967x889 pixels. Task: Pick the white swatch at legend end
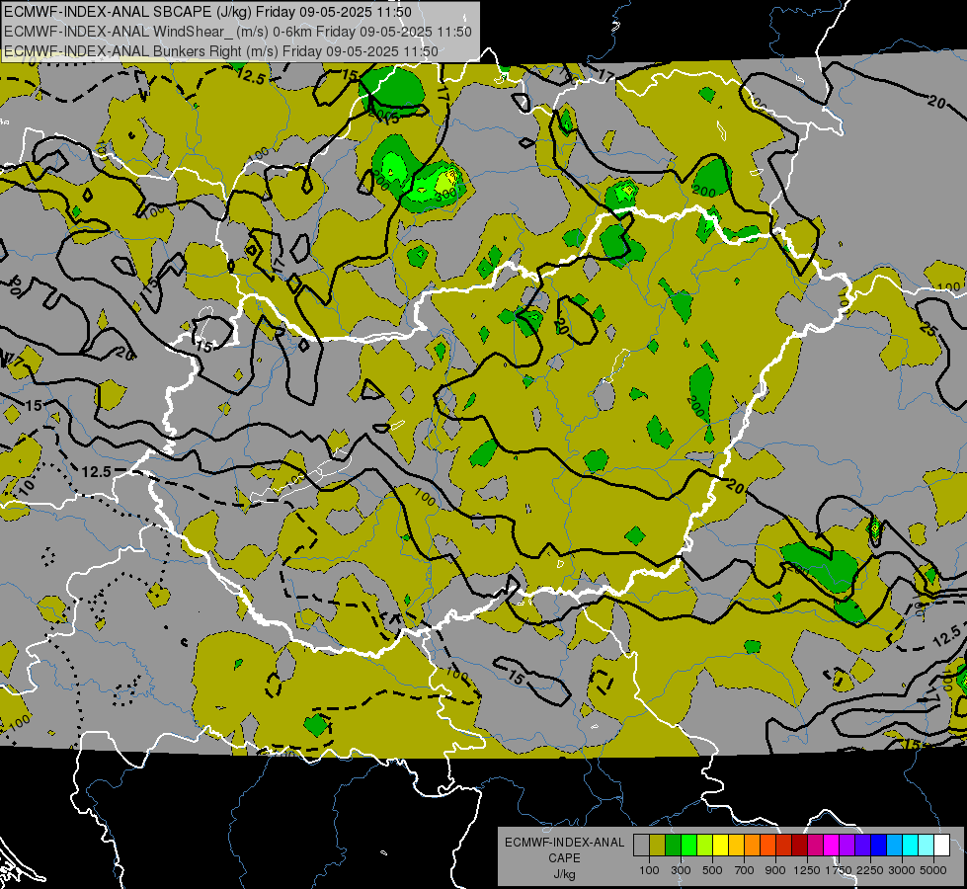point(941,846)
